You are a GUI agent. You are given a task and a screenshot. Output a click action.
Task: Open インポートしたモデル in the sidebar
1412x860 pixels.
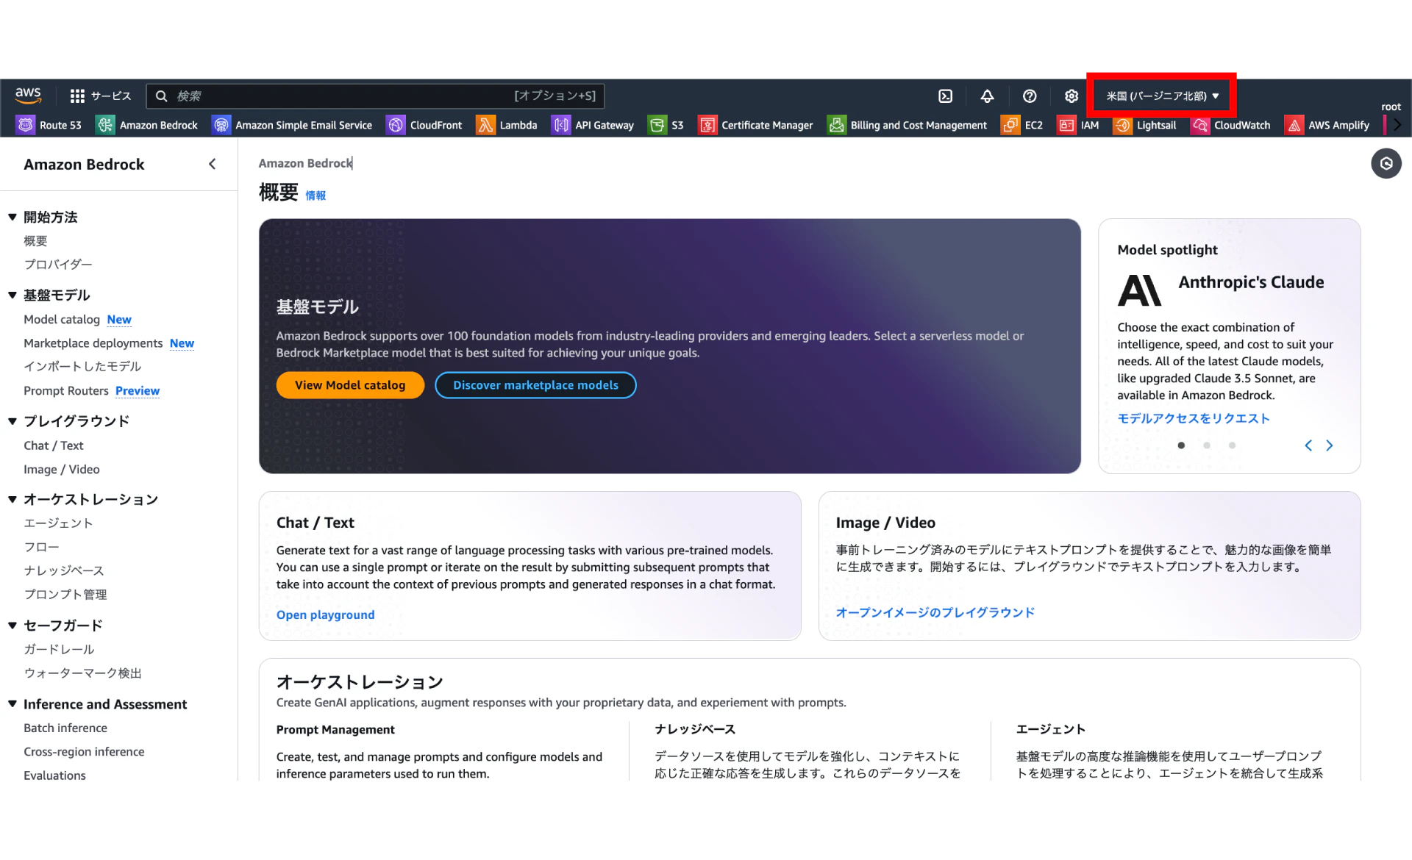(82, 367)
